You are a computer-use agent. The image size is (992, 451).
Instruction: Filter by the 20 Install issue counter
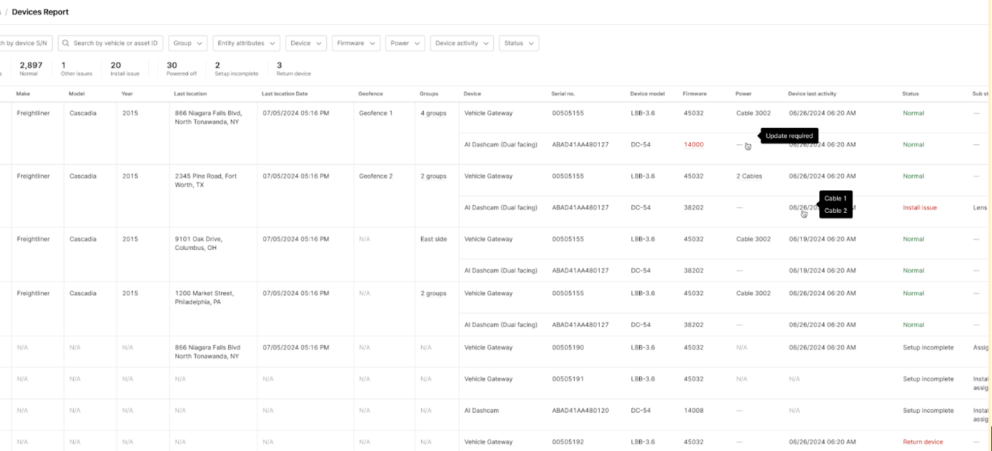tap(124, 68)
